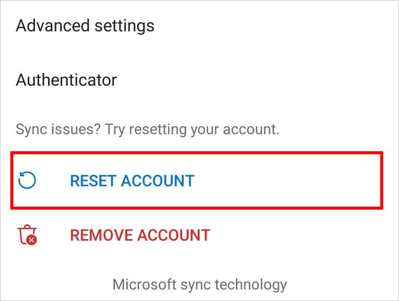Click the word 'ACCOUNT' in blue
The width and height of the screenshot is (399, 301).
click(158, 181)
